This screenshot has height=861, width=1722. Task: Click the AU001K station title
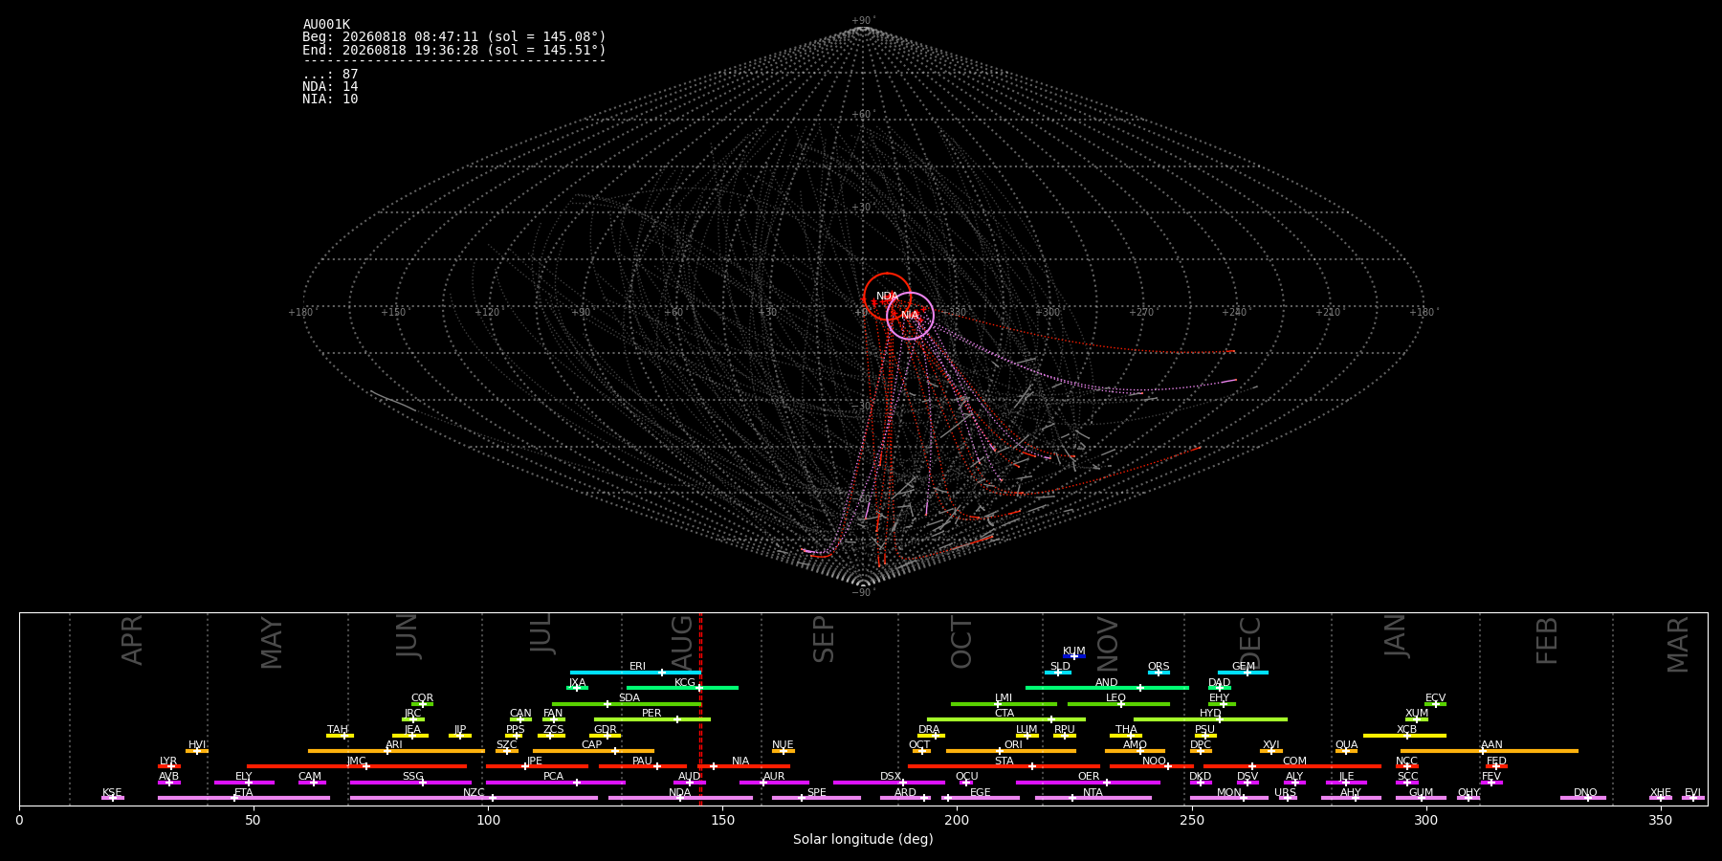coord(326,25)
